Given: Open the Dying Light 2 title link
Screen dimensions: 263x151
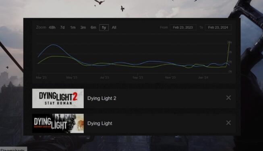Looking at the screenshot, I should [x=102, y=99].
